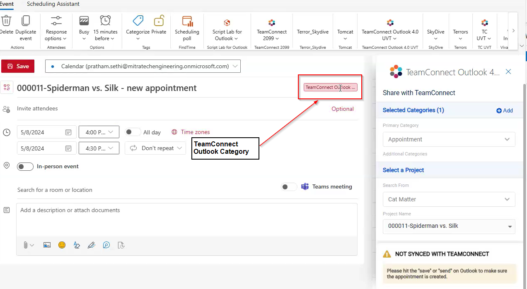This screenshot has width=527, height=289.
Task: Open the 4:30 PM end time dropdown
Action: click(99, 148)
